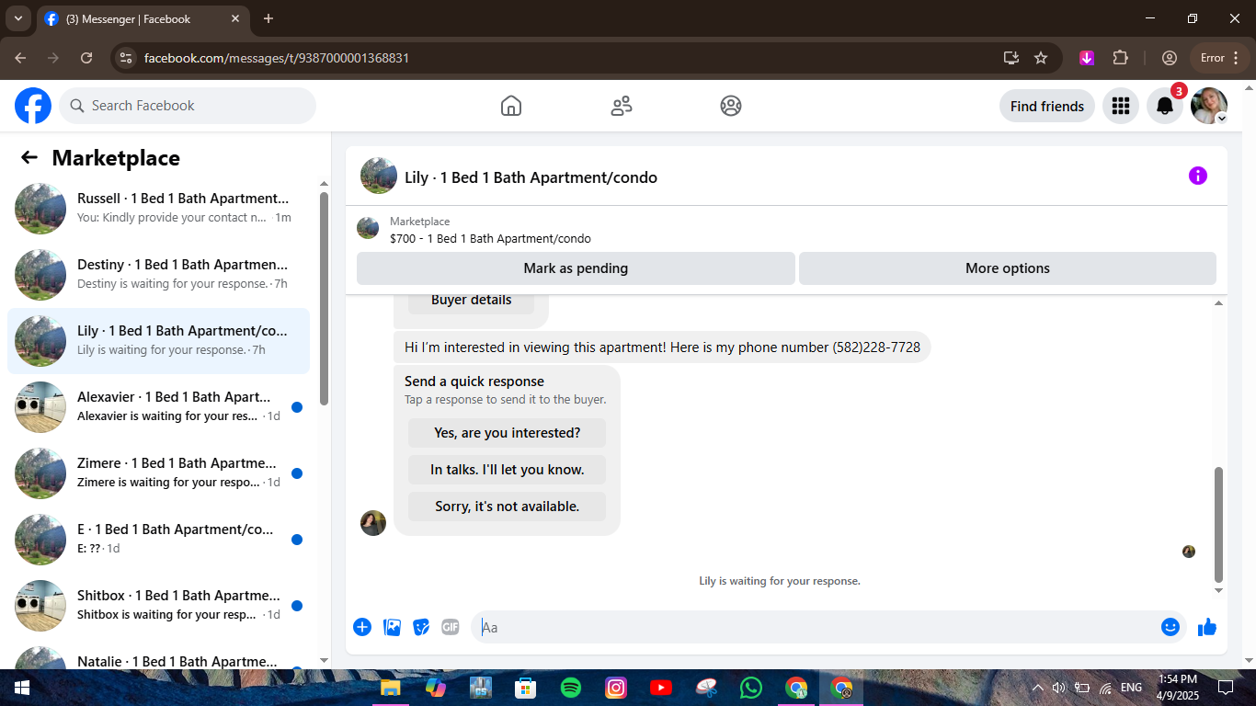Open the emoji picker smiley
Screen dimensions: 1256x706
[1170, 627]
